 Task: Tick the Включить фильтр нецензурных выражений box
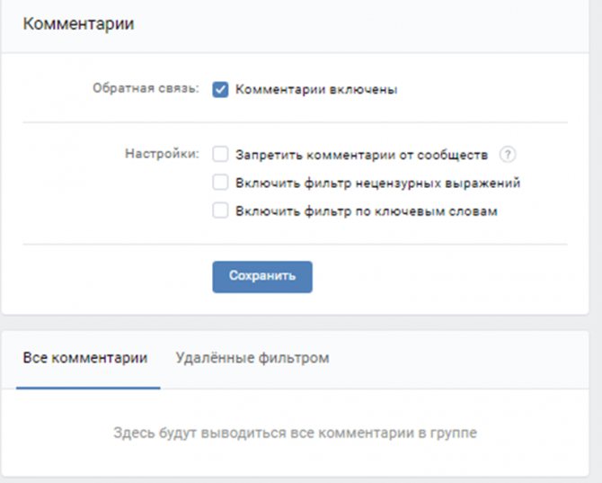click(220, 182)
